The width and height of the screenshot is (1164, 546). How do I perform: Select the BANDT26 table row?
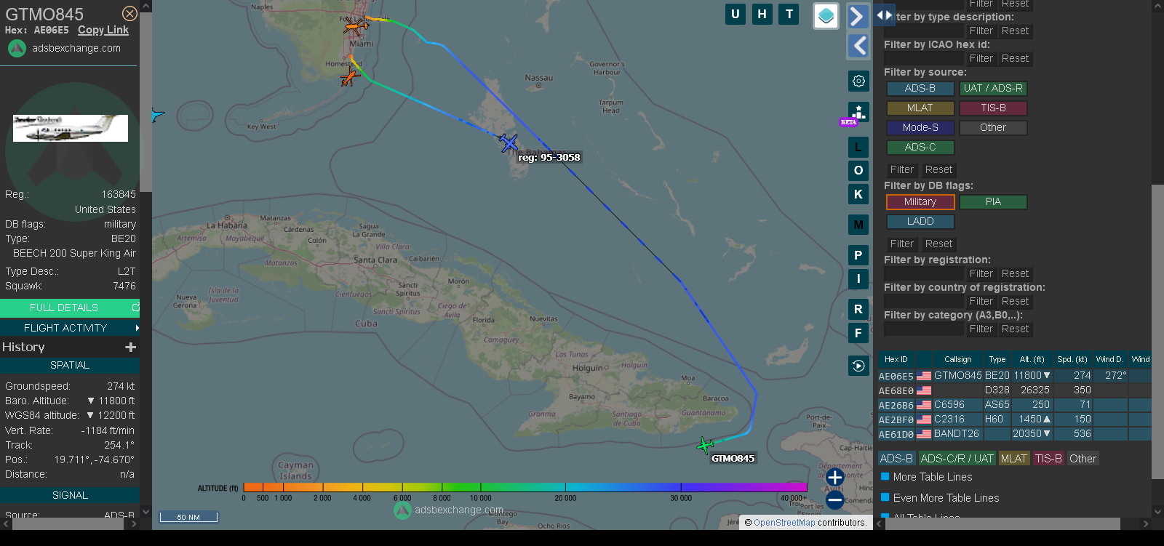pos(1015,434)
